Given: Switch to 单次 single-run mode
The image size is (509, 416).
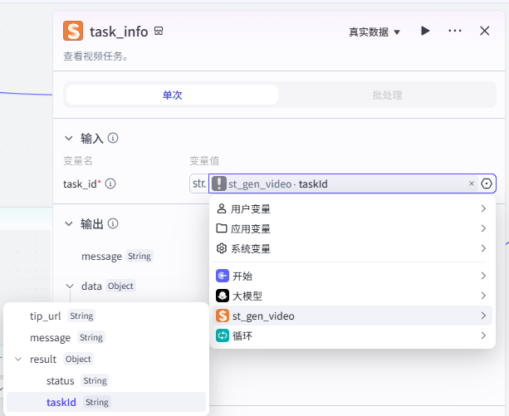Looking at the screenshot, I should [172, 95].
